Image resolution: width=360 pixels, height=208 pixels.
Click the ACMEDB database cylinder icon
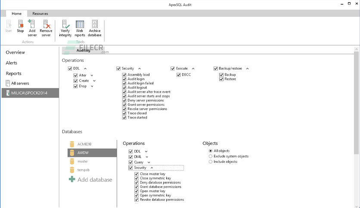pyautogui.click(x=72, y=144)
